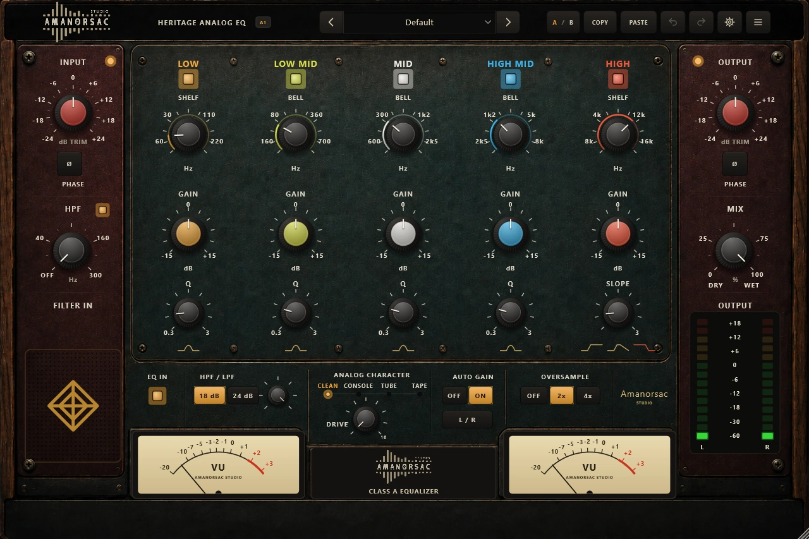Image resolution: width=809 pixels, height=539 pixels.
Task: Click the red HIGH gain knob
Action: [618, 233]
